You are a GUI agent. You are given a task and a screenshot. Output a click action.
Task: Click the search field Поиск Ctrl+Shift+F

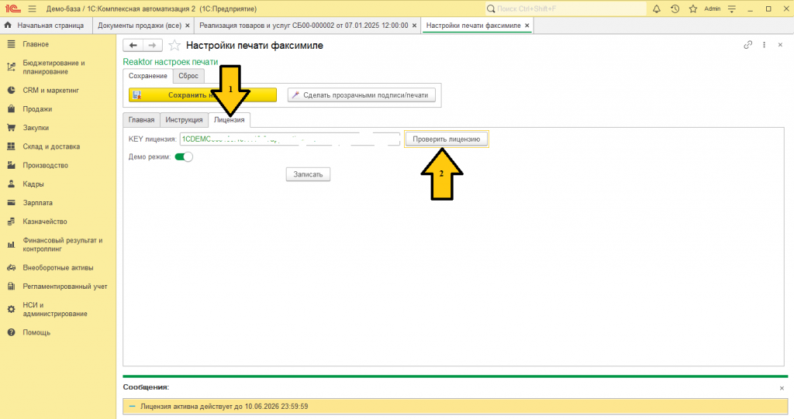565,9
